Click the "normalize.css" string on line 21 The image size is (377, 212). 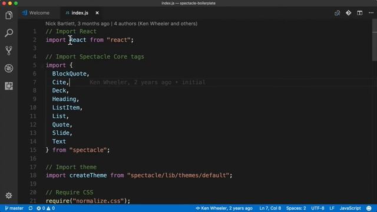pos(98,201)
